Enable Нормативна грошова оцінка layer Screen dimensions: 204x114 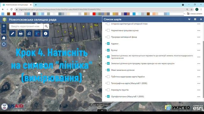coord(108,30)
